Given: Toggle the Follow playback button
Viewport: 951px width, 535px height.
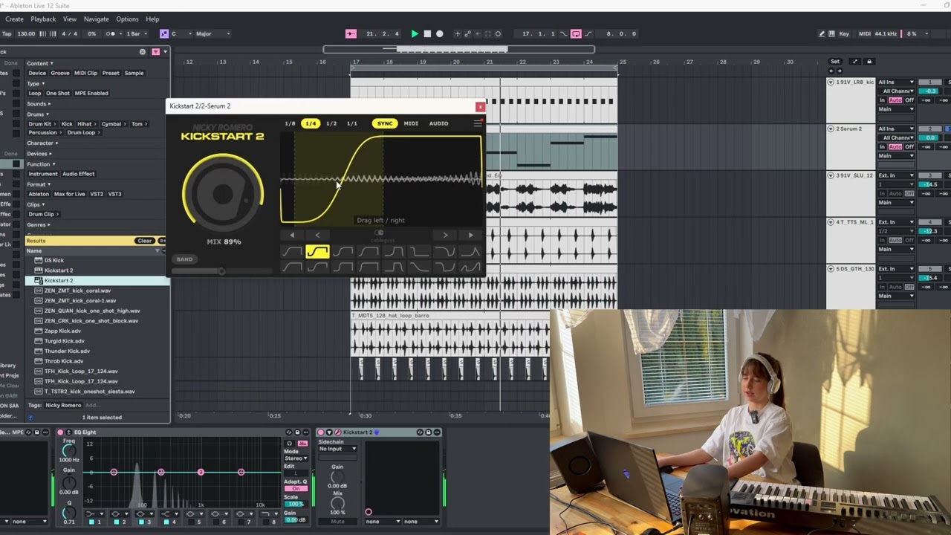Looking at the screenshot, I should [351, 33].
